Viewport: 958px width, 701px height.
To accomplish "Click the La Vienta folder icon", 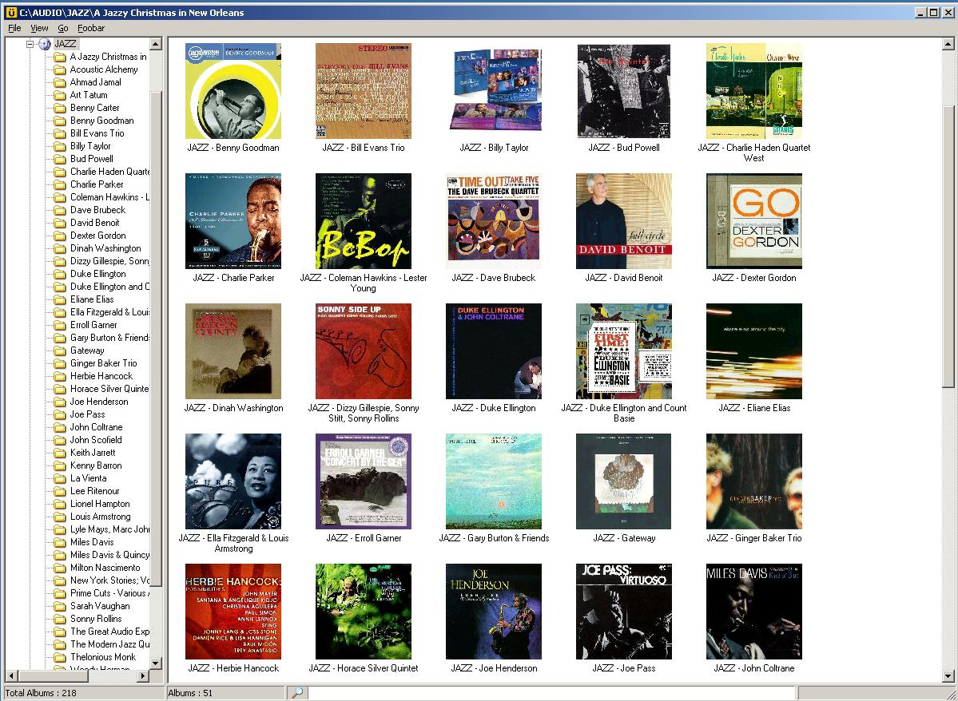I will pos(59,479).
